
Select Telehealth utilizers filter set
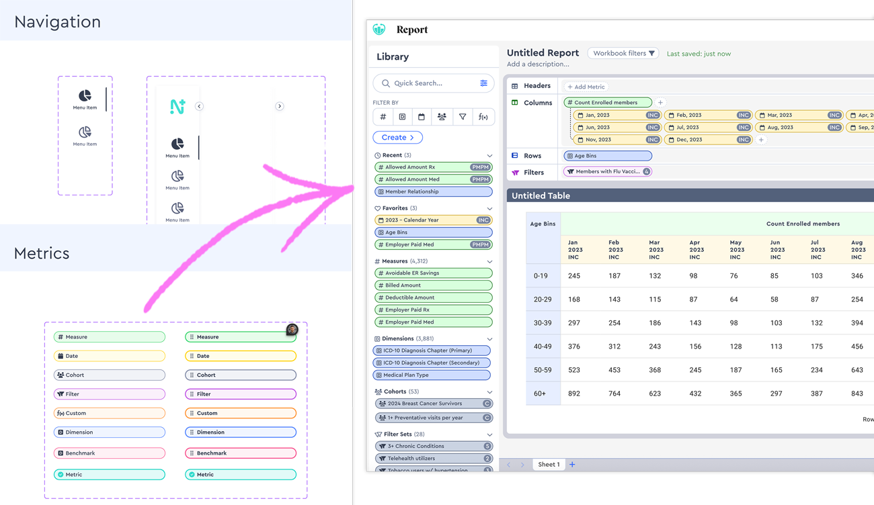(x=434, y=459)
